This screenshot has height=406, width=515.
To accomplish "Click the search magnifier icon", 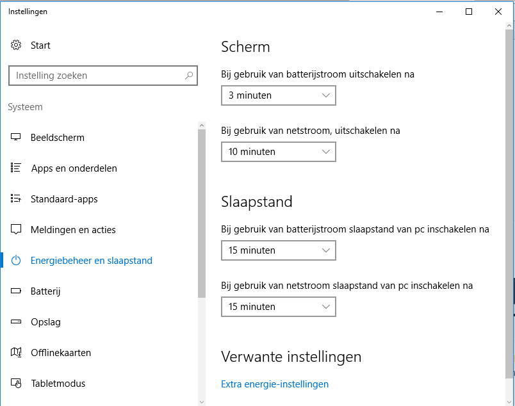I will click(189, 76).
